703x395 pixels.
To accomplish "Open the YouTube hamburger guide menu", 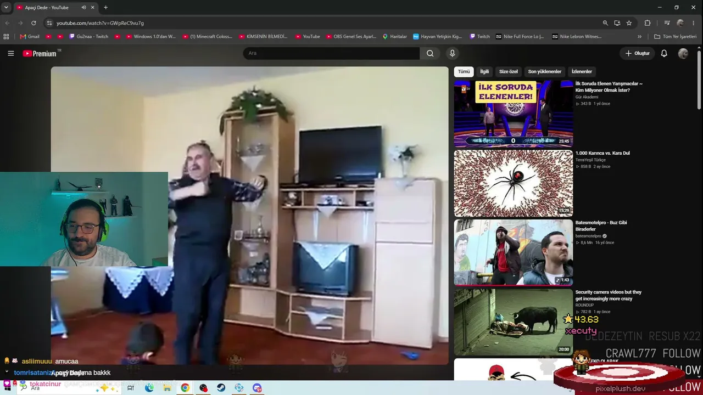I will coord(11,53).
